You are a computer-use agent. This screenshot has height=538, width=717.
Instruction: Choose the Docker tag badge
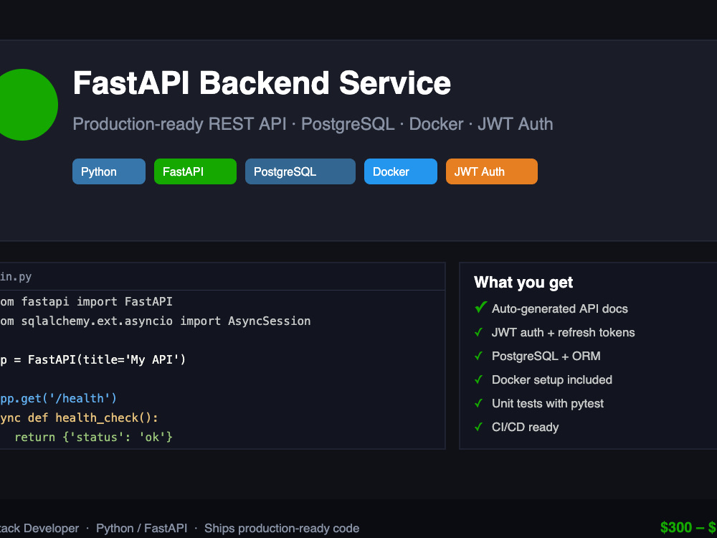coord(401,171)
